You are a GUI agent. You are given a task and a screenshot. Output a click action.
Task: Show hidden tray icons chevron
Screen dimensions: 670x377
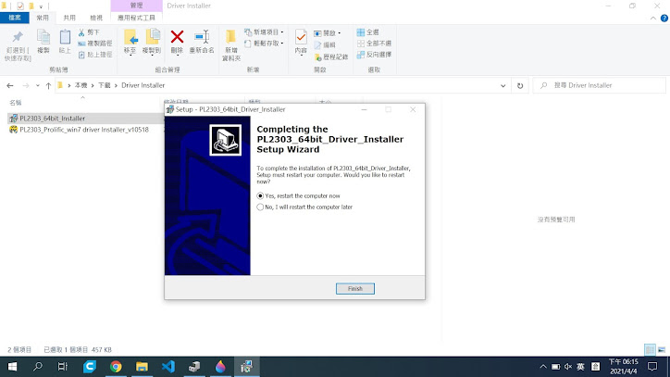coord(543,367)
